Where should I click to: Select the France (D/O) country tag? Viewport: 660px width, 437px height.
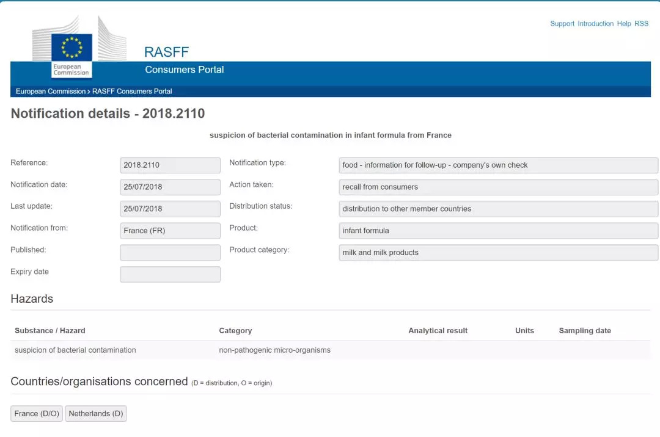click(37, 413)
